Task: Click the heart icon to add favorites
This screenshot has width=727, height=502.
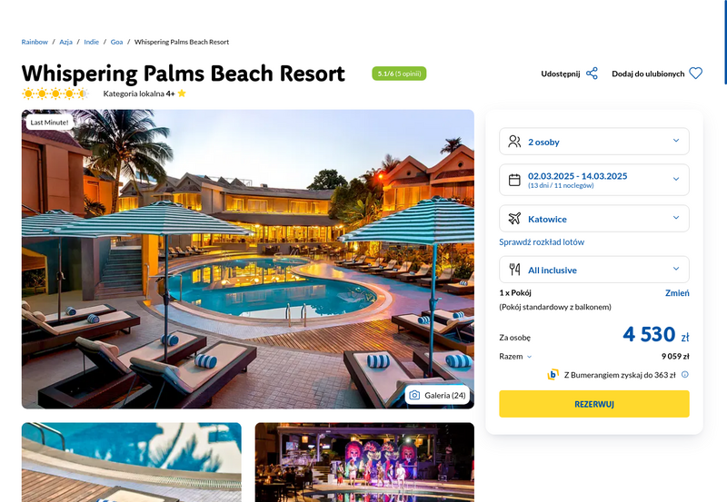Action: click(x=695, y=74)
